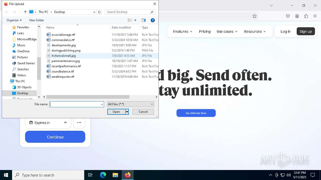
Task: Select historicalsmall.jpg file
Action: pyautogui.click(x=63, y=56)
